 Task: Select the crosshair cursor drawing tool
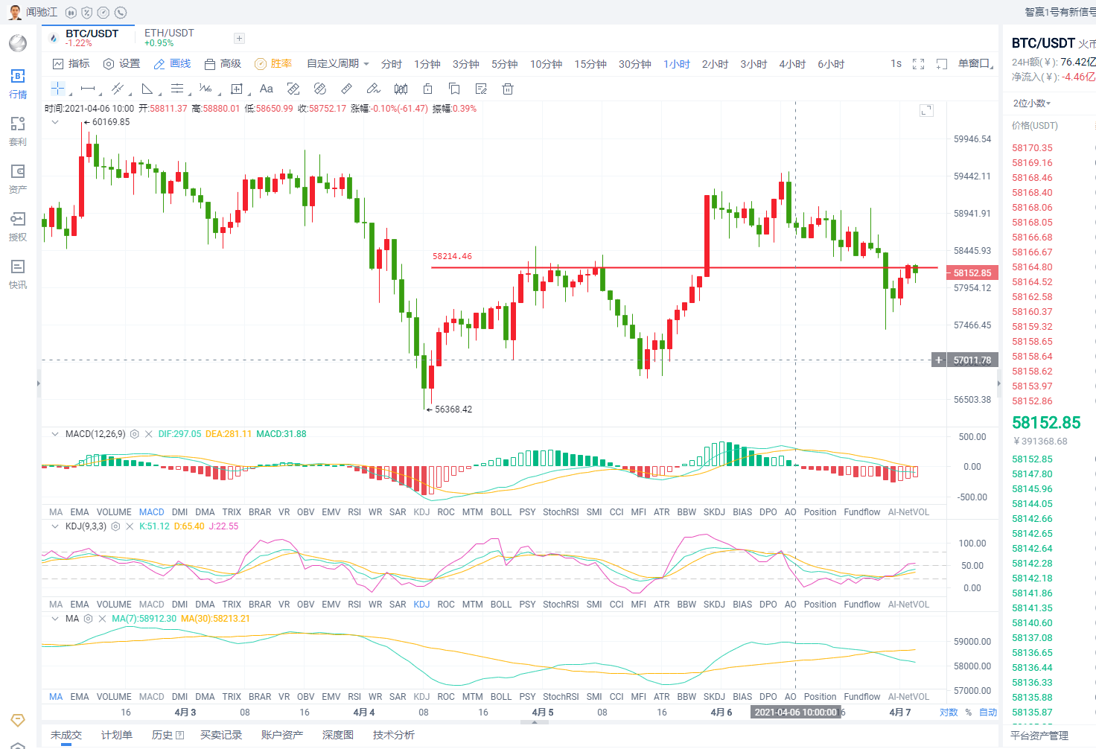[57, 89]
